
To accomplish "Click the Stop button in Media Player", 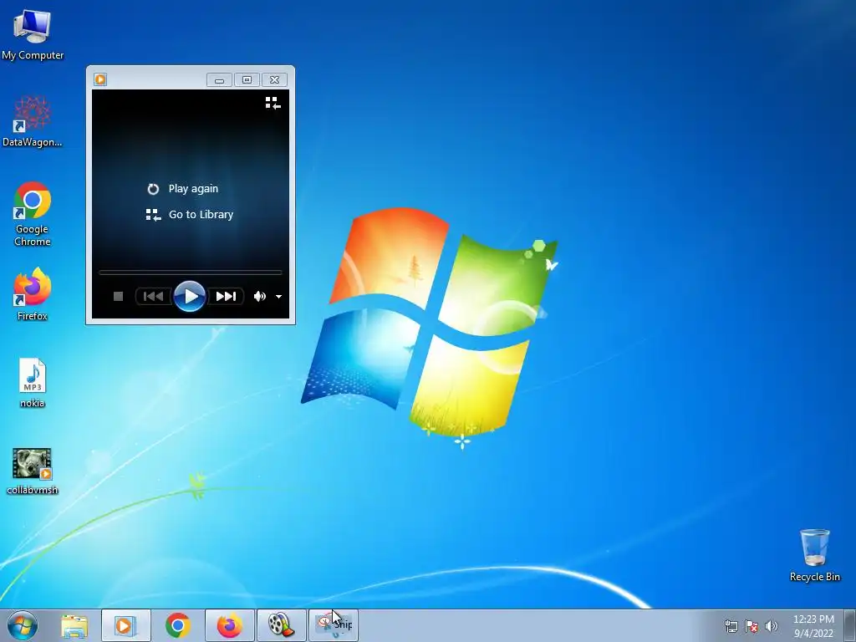I will 118,297.
